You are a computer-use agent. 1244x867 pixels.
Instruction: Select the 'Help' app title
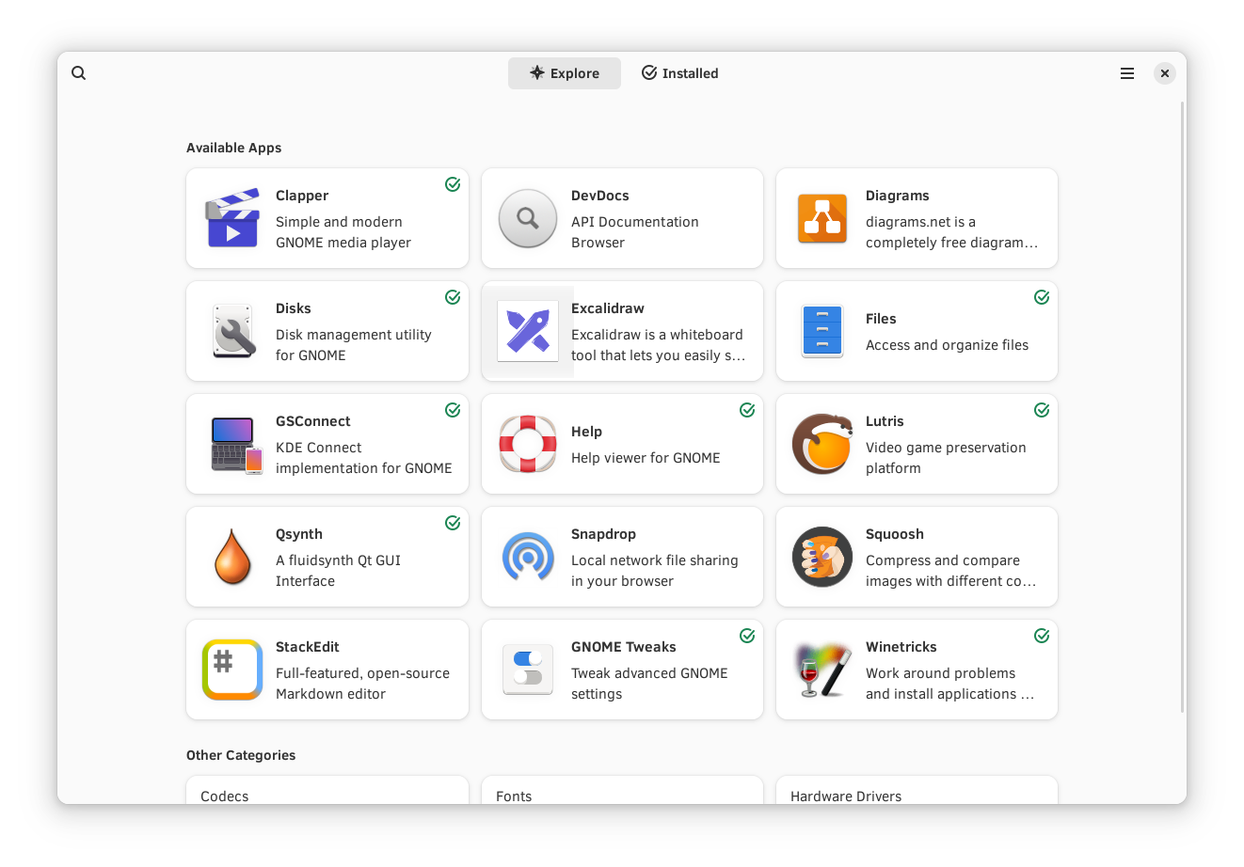click(586, 432)
